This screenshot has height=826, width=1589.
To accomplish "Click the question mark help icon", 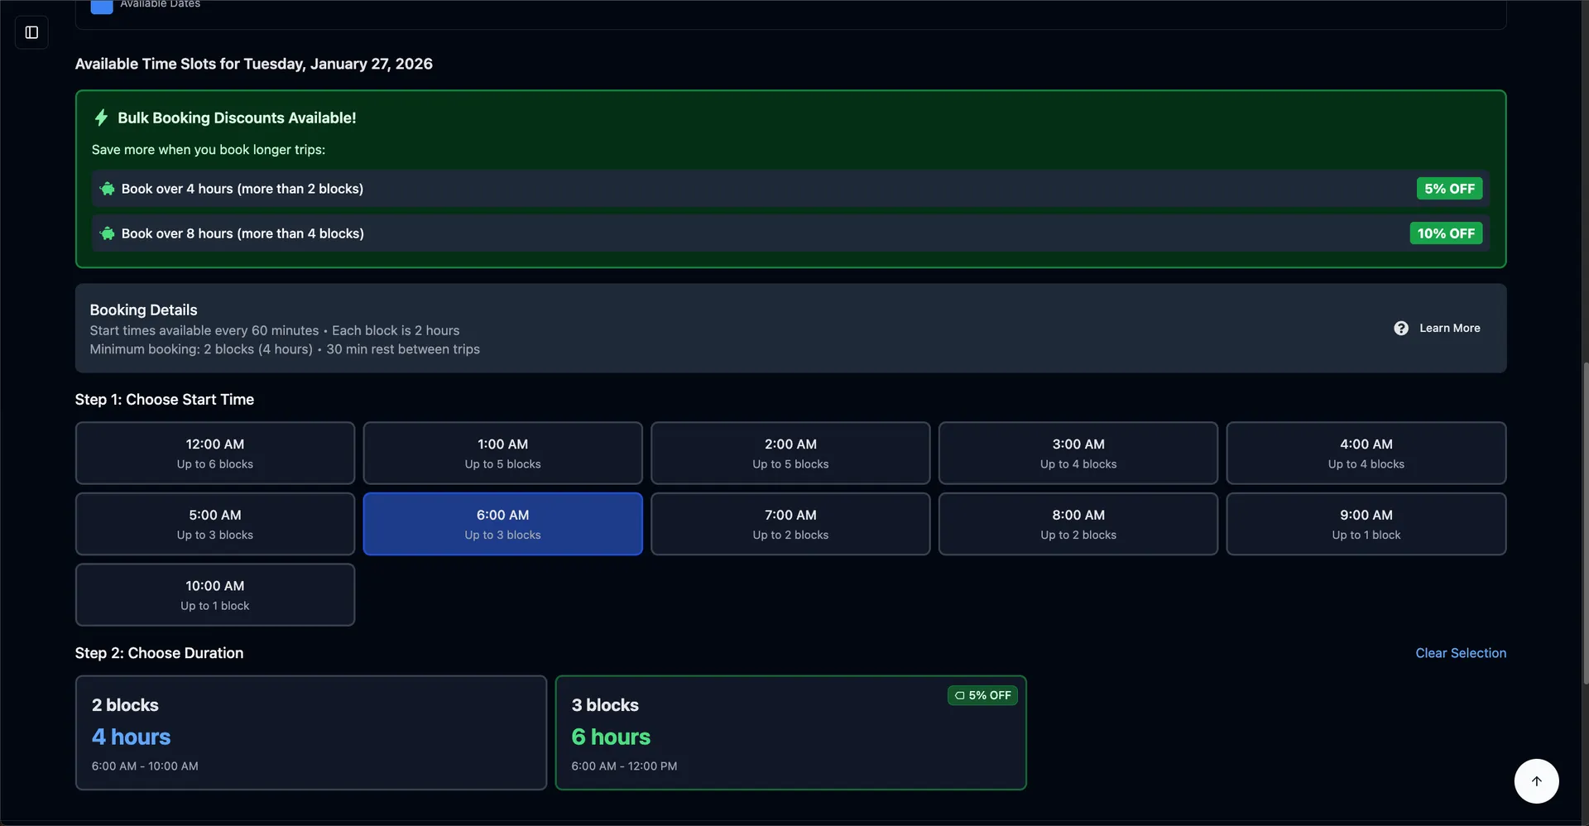I will (1401, 328).
